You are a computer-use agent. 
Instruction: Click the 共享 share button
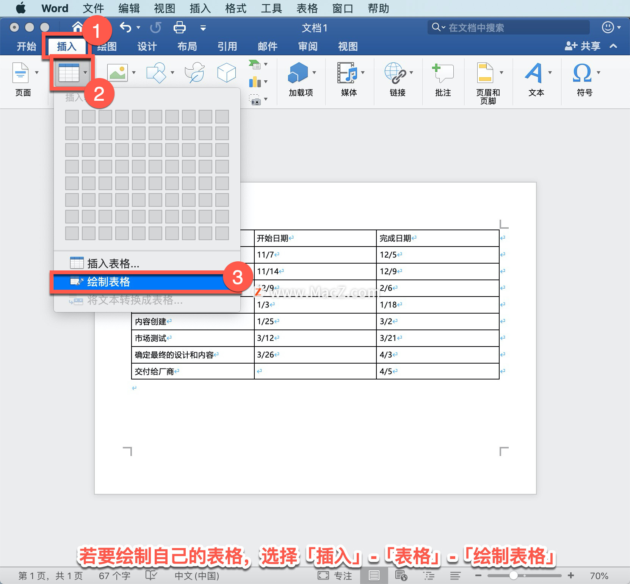click(x=583, y=46)
